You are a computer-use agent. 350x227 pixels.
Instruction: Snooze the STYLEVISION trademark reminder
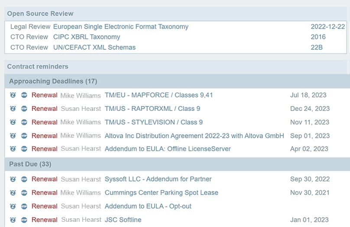13,122
